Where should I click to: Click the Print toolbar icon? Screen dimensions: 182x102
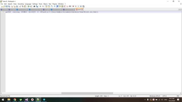point(17,6)
